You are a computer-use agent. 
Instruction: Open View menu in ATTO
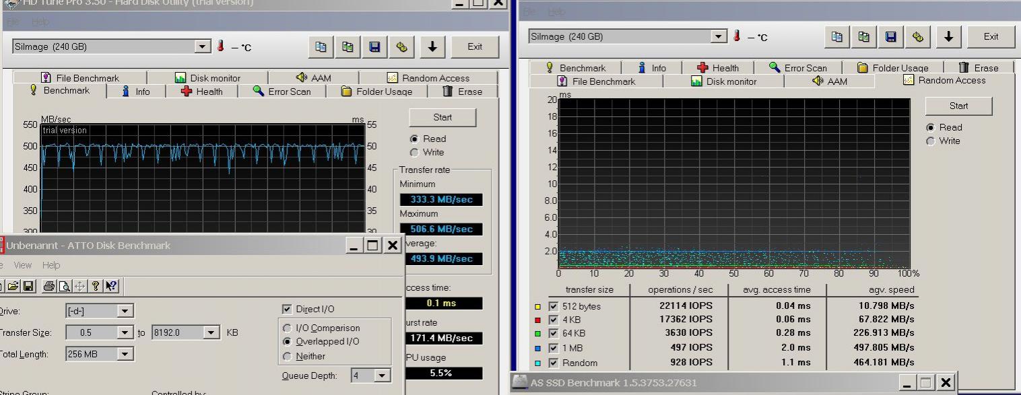coord(22,265)
